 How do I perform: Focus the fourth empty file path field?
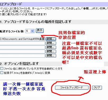tap(22, 51)
